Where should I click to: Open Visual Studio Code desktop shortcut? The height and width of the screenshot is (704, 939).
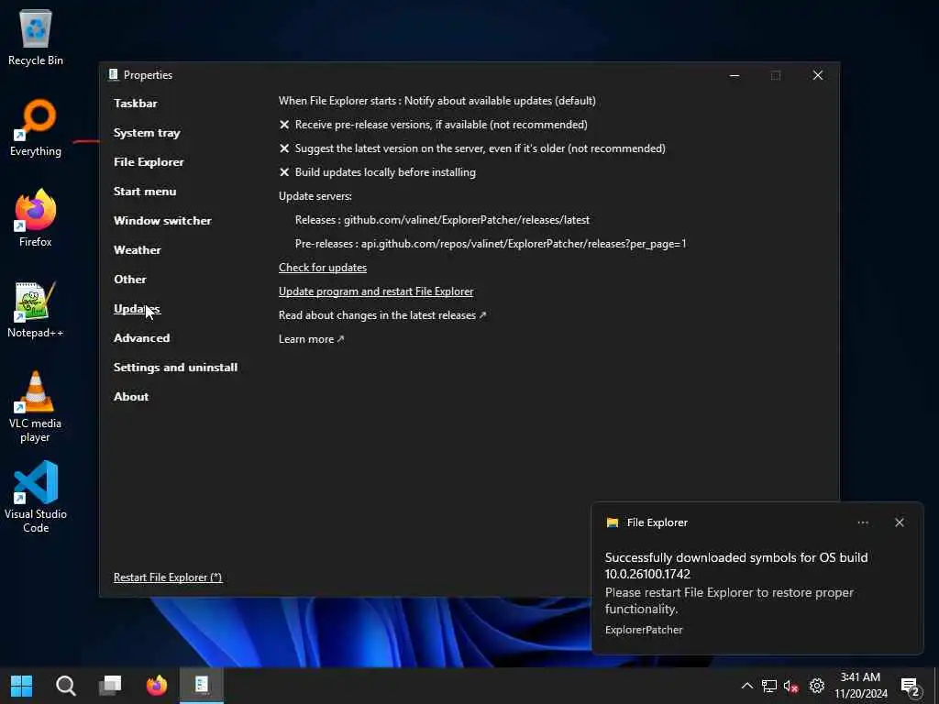coord(36,497)
